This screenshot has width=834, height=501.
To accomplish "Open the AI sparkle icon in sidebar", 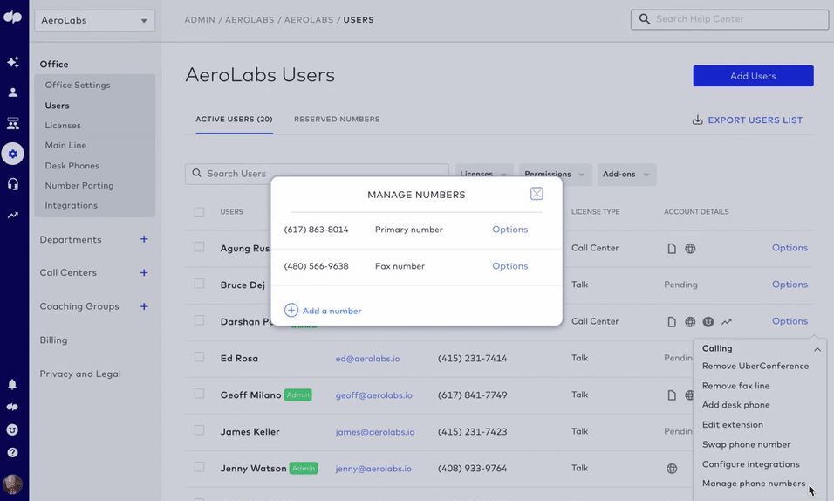I will click(13, 62).
